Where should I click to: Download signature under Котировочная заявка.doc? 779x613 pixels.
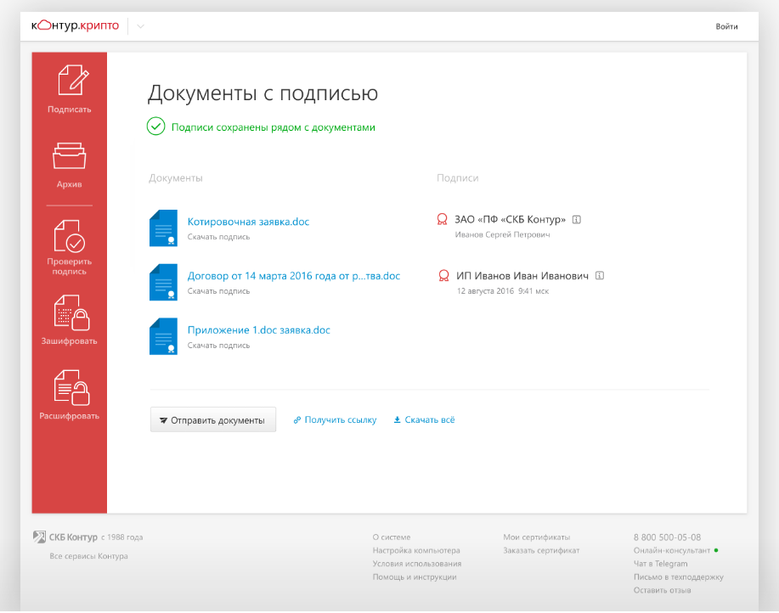pos(218,237)
